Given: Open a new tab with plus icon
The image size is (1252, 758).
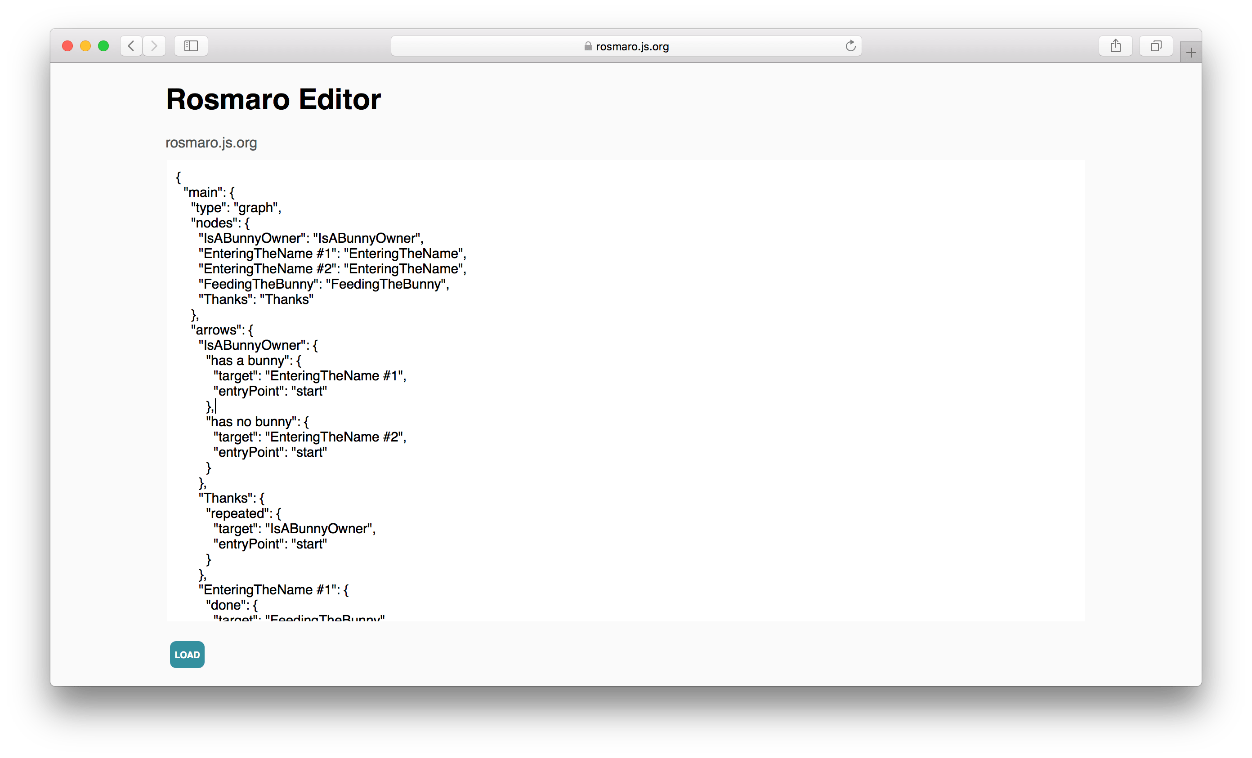Looking at the screenshot, I should (x=1190, y=52).
